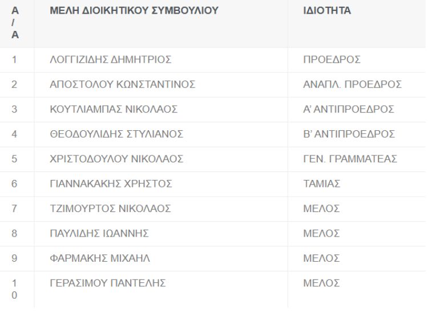Screen dimensions: 428x312
Task: Click the ΜΕΛΗ ΔΙΟΙΚΗΤΙΚΟΥ ΣΥΜΒΟΥΛΙΟΥ column header
Action: 134,11
